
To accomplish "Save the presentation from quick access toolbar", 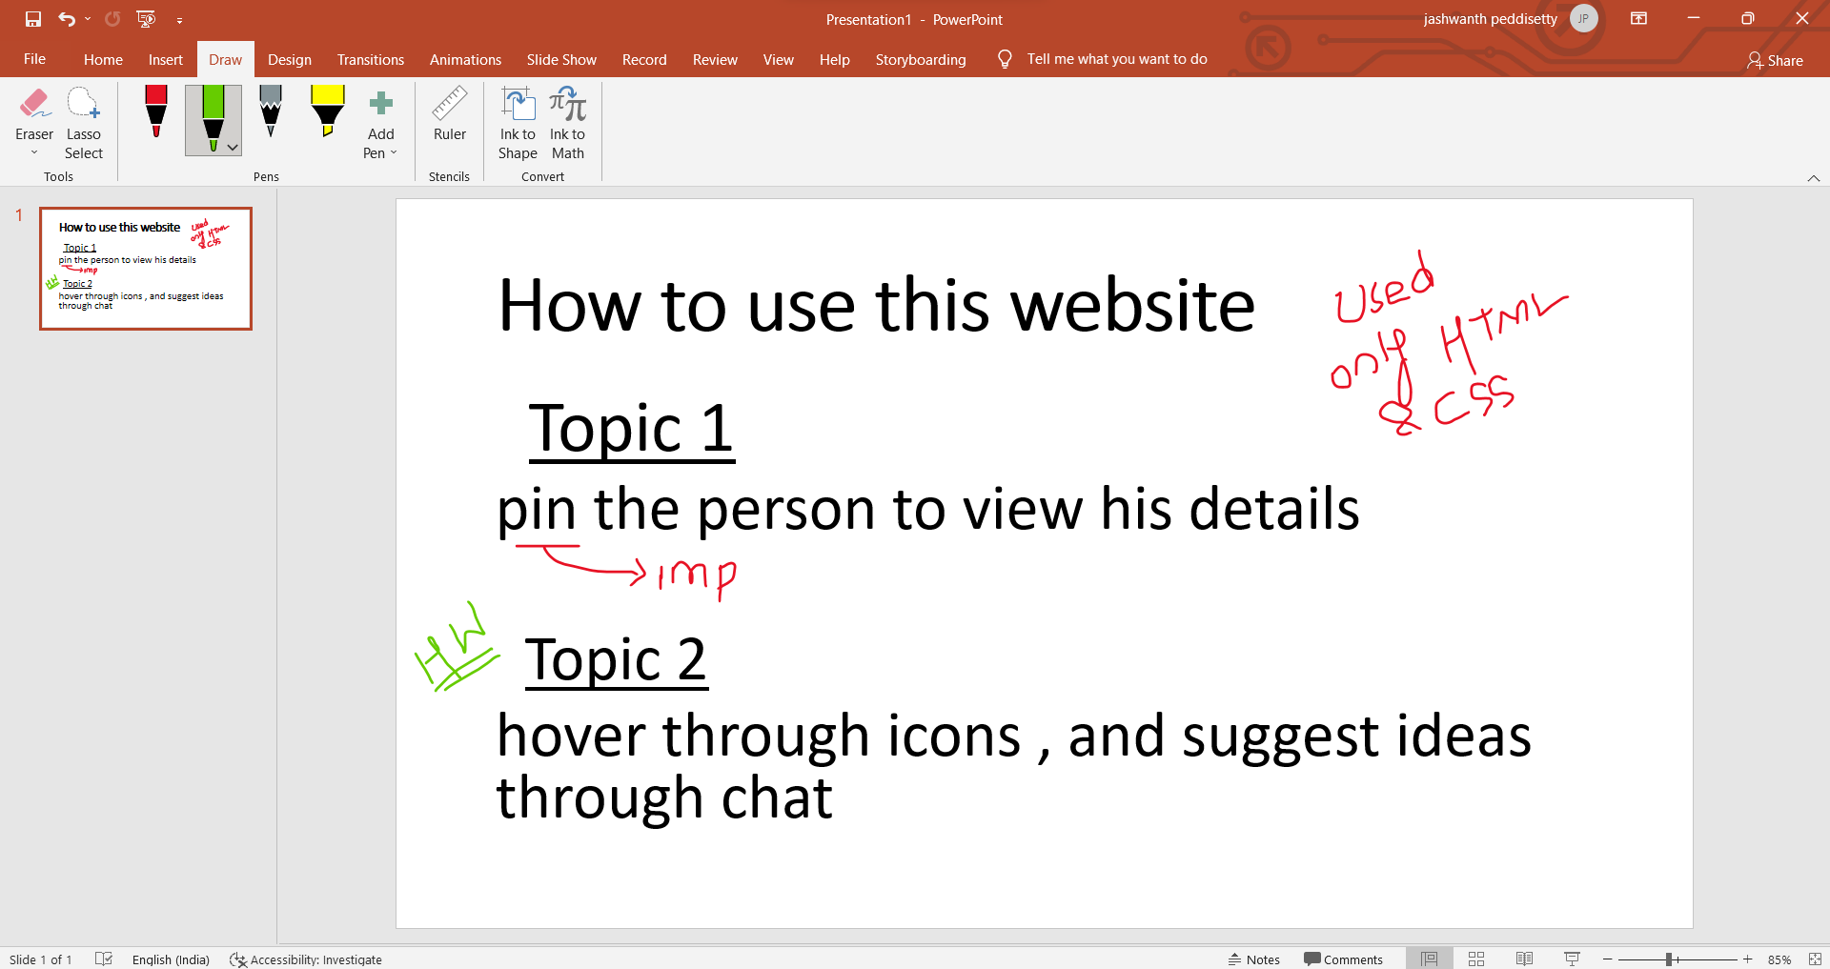I will pyautogui.click(x=33, y=19).
